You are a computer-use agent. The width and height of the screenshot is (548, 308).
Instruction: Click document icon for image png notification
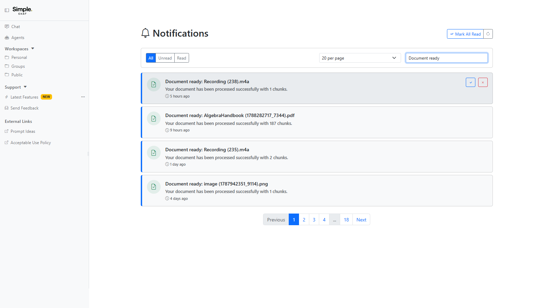coord(154,187)
